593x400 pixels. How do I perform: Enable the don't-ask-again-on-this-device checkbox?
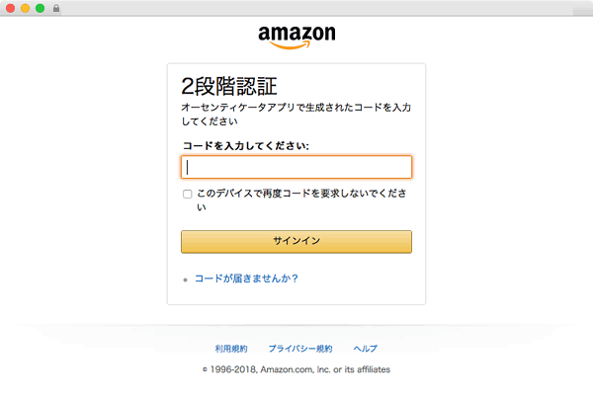click(x=187, y=194)
